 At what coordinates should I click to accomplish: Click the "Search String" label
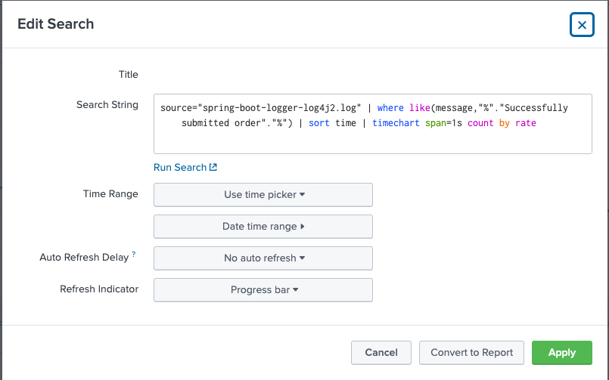point(107,105)
